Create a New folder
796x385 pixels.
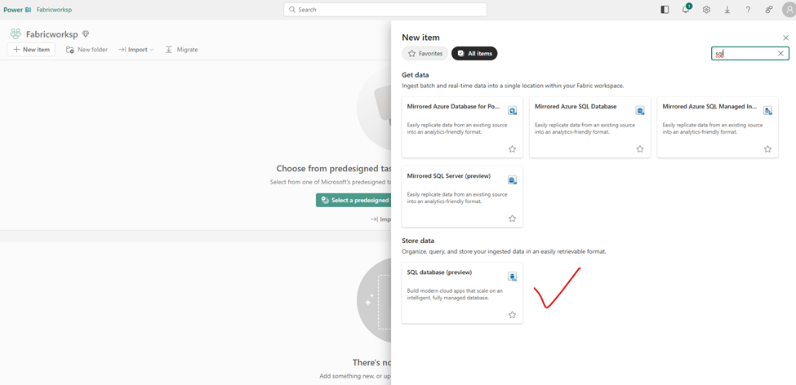pos(87,50)
